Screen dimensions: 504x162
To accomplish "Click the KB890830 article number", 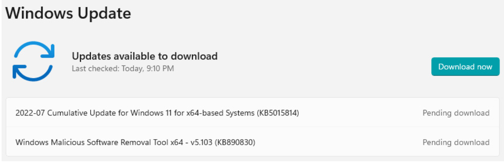I will coord(235,142).
